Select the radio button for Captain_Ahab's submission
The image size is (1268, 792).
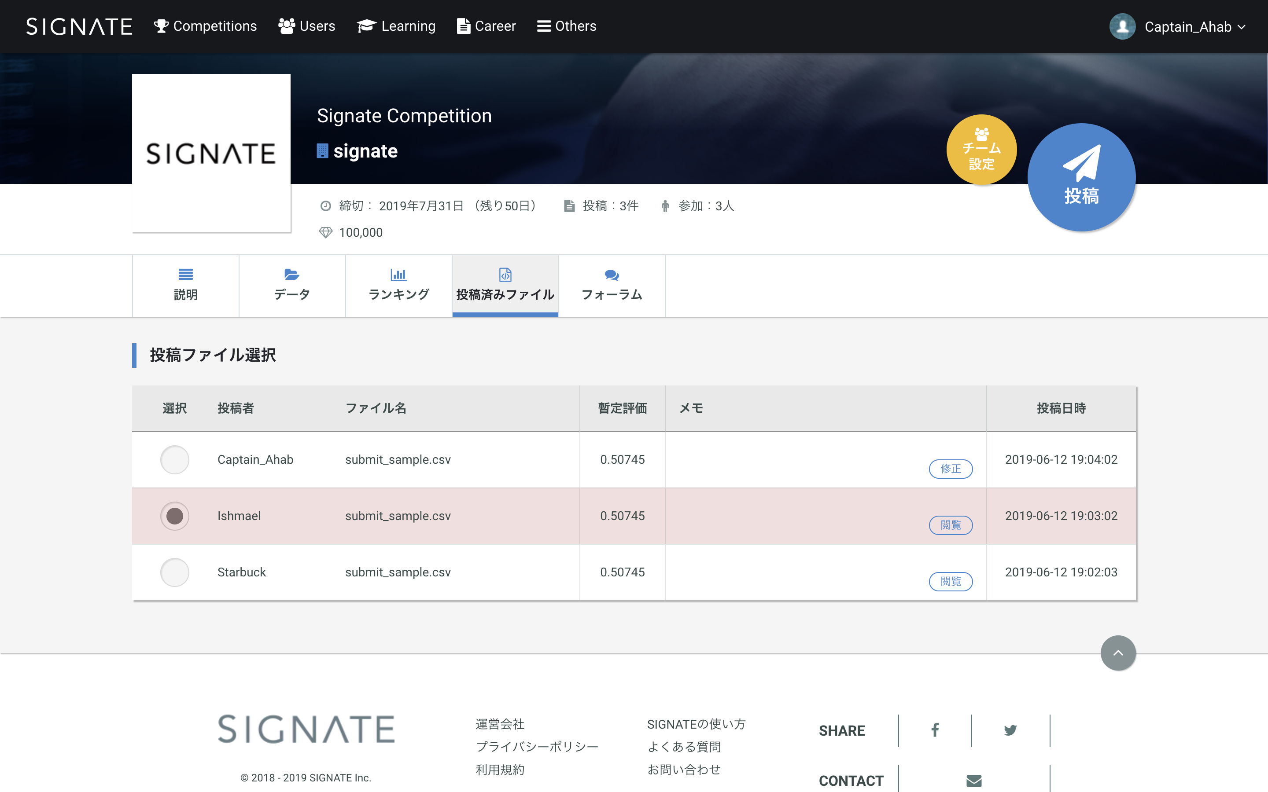click(x=174, y=460)
